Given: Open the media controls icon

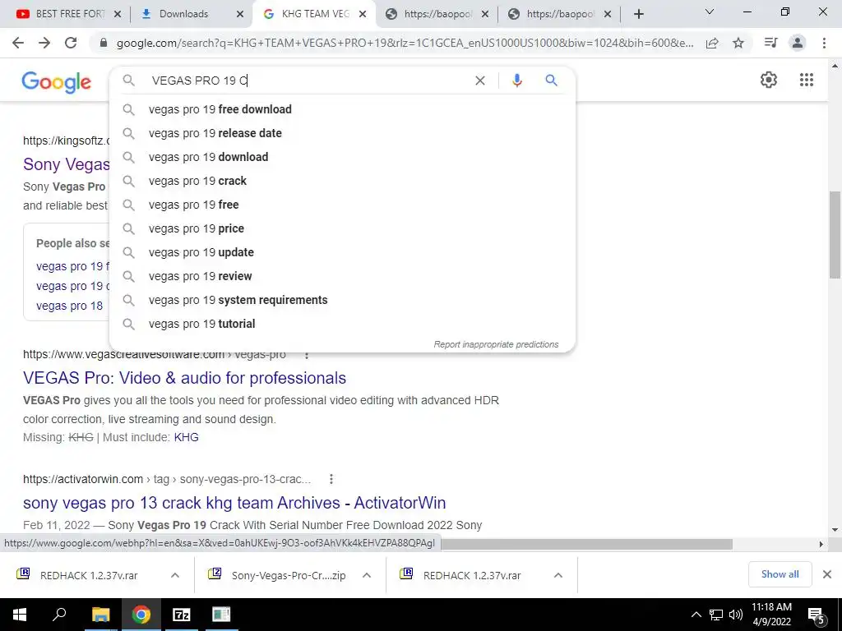Looking at the screenshot, I should (770, 43).
